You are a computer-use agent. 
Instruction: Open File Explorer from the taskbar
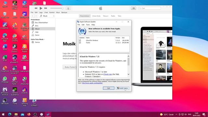pos(16,114)
